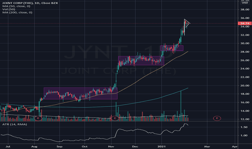Select the MA (200, close, 0) indicator legend
Image resolution: width=252 pixels, height=149 pixels.
[x=17, y=12]
